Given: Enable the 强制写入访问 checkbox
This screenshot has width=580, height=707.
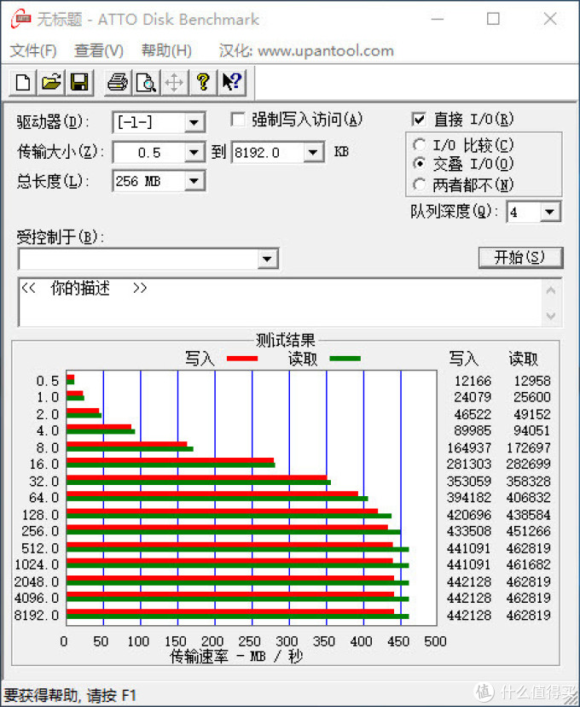Looking at the screenshot, I should 238,120.
